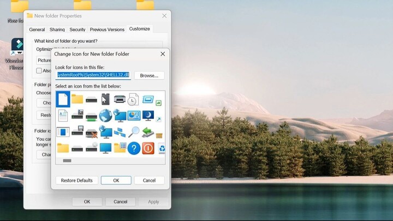Viewport: 393px width, 221px height.
Task: Click OK in New folder Properties
Action: 87,202
